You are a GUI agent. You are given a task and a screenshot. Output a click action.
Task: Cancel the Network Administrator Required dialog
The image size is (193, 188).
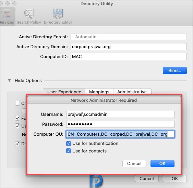pos(134,163)
